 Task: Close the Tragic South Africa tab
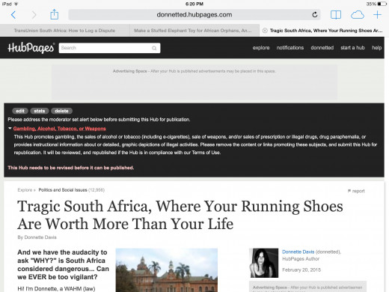tap(265, 31)
